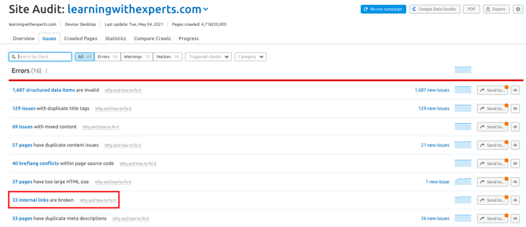Click the structured data trend graph

point(463,90)
